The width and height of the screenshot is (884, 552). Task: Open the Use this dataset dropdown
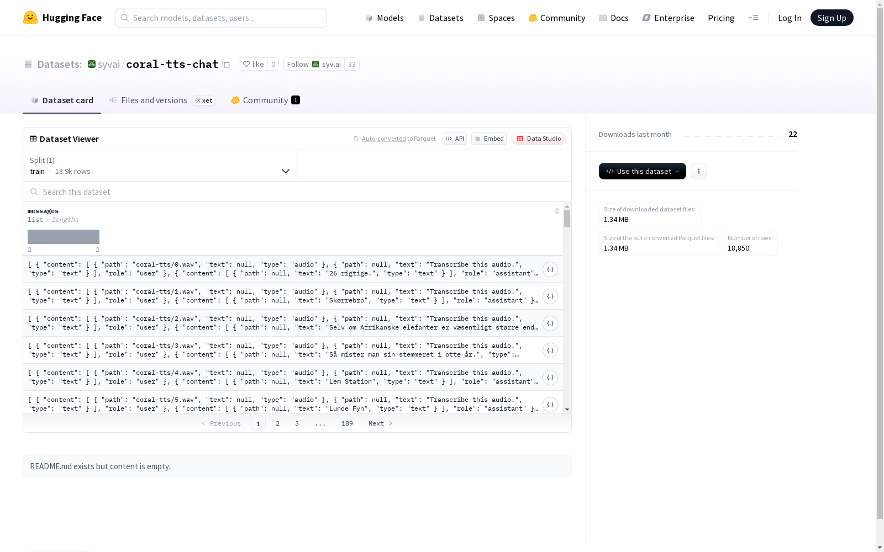point(643,171)
